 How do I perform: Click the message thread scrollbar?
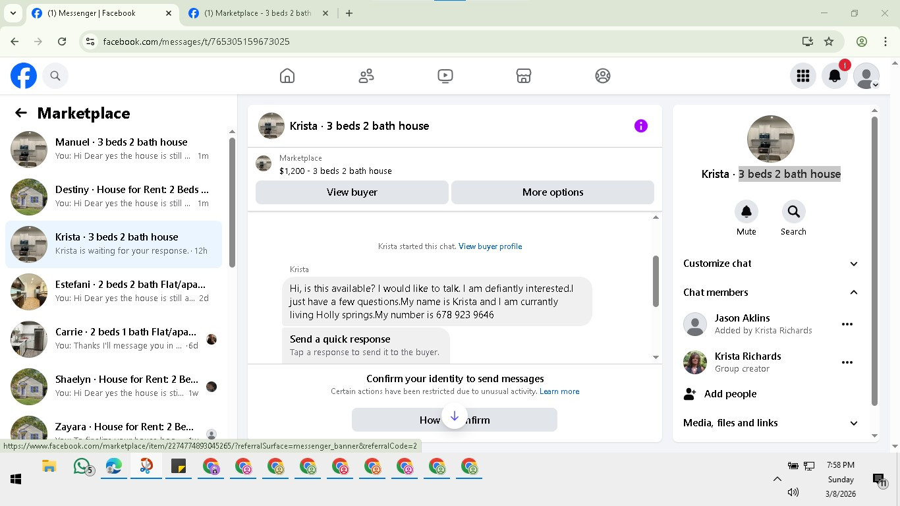pos(656,281)
